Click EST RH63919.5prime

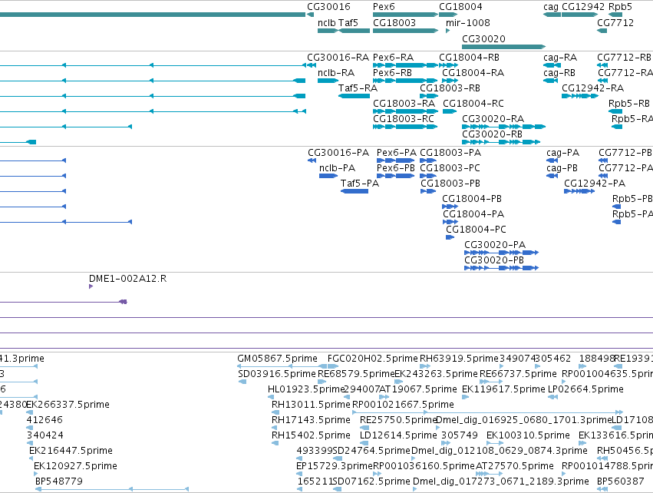[x=459, y=359]
